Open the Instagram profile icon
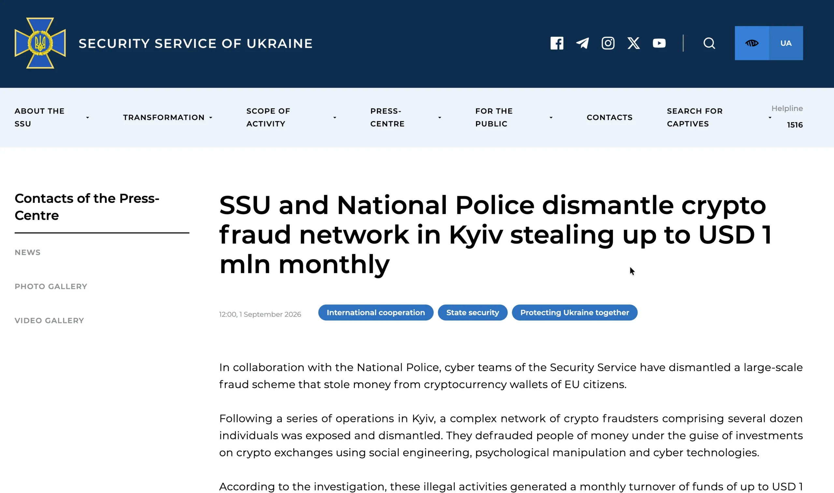 [608, 43]
